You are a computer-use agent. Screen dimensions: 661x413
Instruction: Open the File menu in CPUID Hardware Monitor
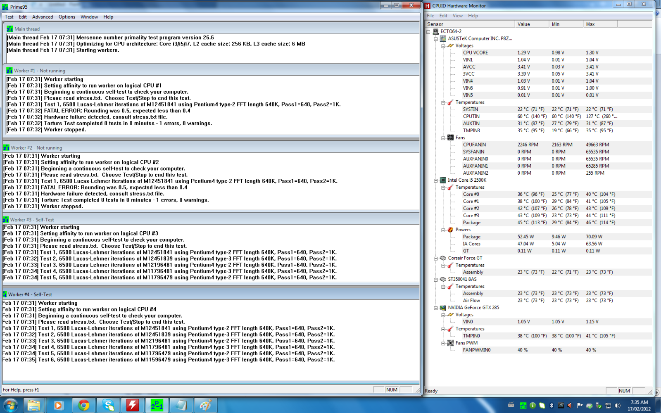click(430, 16)
